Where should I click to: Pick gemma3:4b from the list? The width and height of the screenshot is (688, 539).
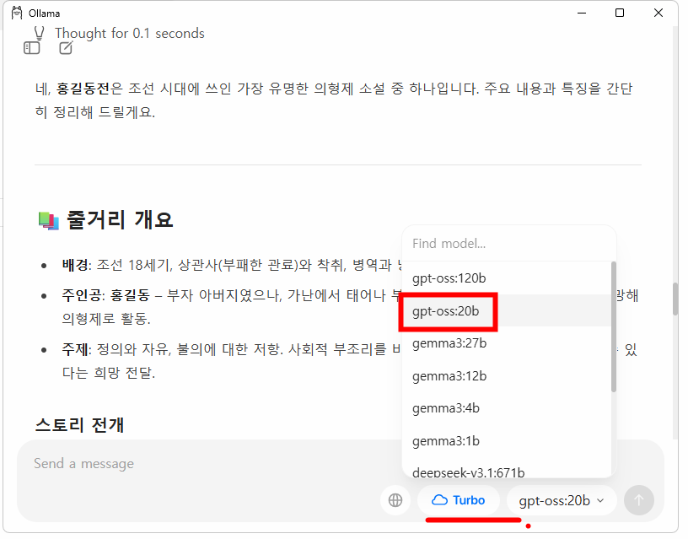pos(507,408)
